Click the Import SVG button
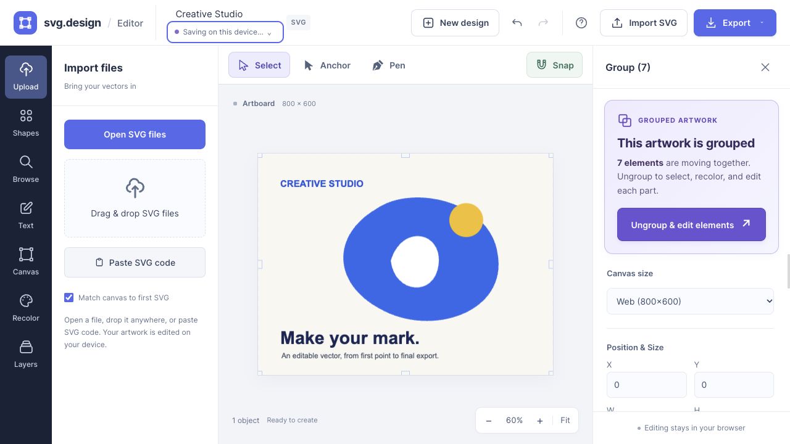 pyautogui.click(x=644, y=23)
